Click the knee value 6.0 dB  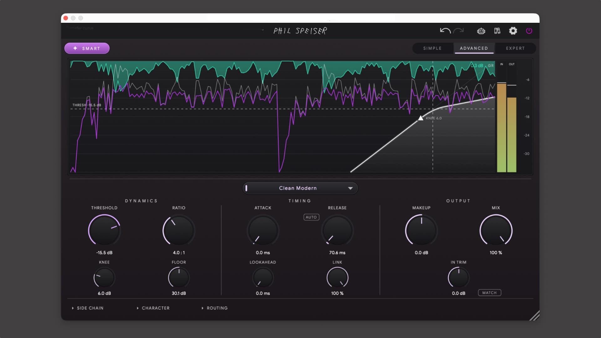point(104,293)
